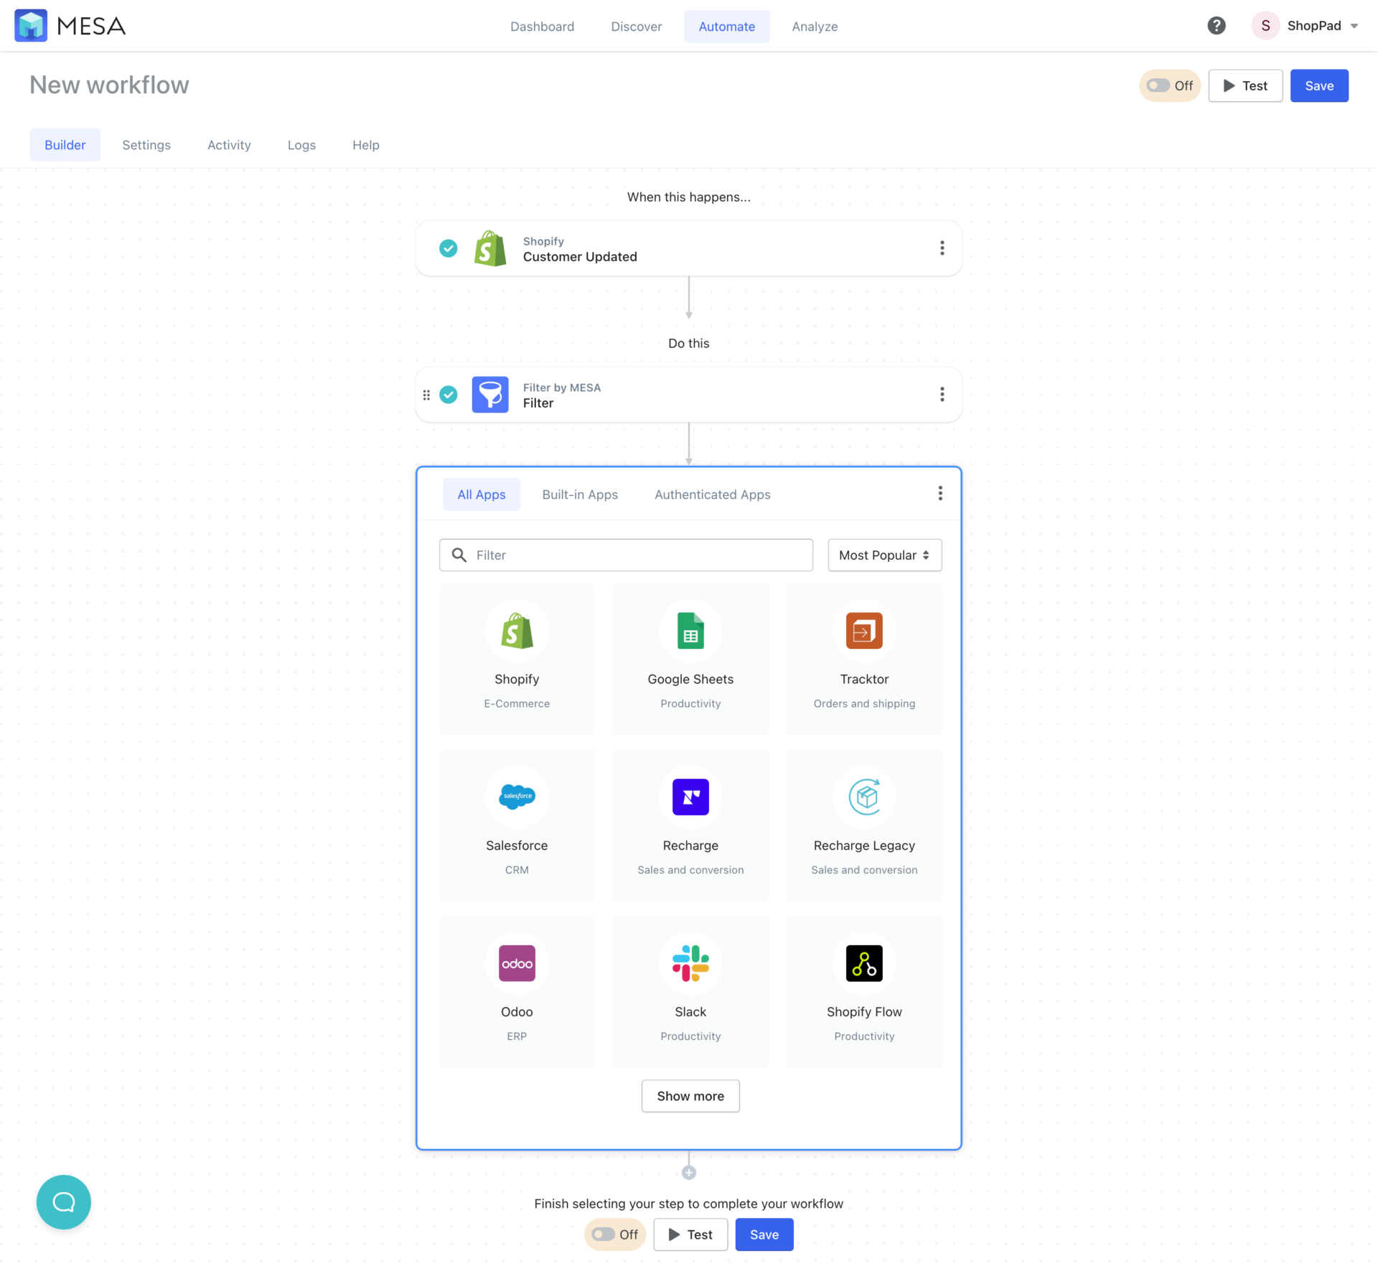Select the Tracktor app icon
The width and height of the screenshot is (1378, 1266).
point(863,631)
